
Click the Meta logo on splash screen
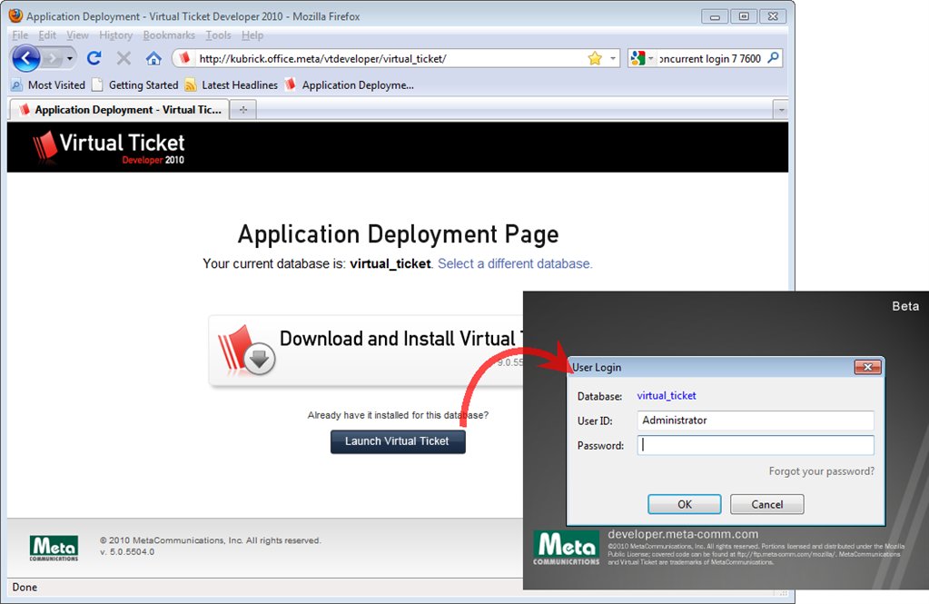click(x=567, y=549)
